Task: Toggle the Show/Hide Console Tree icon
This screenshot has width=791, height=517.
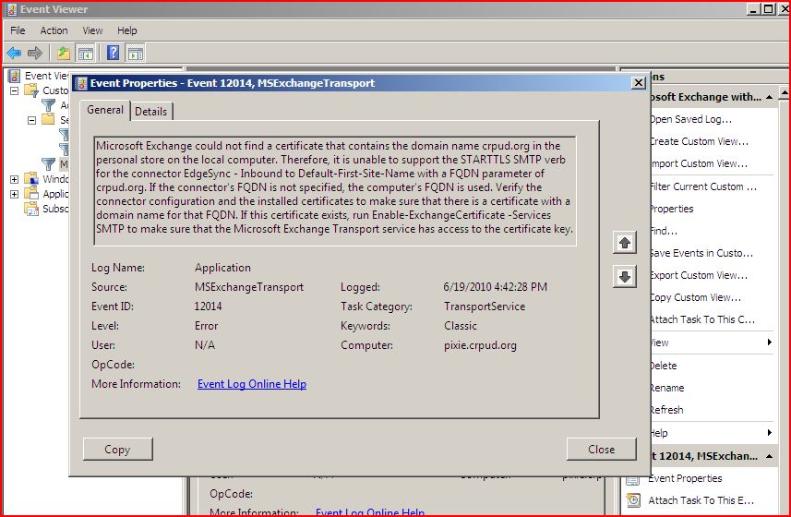Action: click(85, 53)
